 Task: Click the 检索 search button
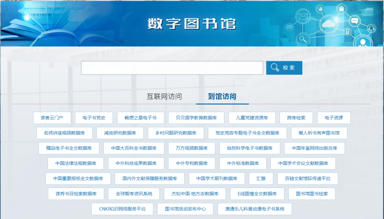click(284, 68)
